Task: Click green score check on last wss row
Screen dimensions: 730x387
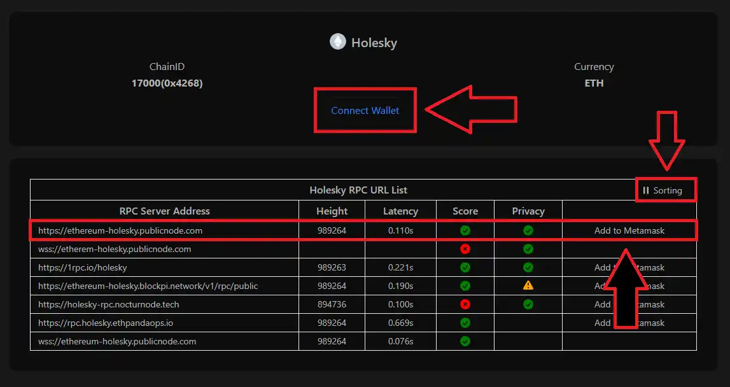Action: pos(465,341)
